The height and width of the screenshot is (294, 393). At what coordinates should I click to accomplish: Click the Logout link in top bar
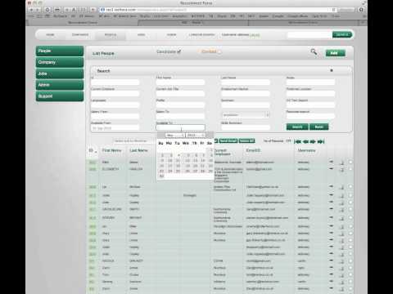(x=255, y=35)
